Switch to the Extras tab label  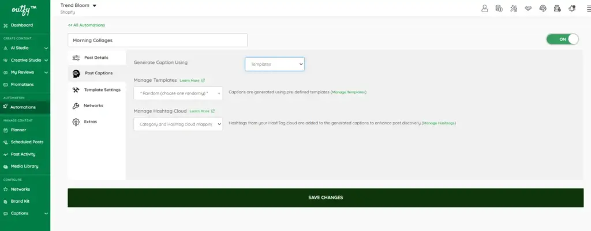[x=91, y=122]
